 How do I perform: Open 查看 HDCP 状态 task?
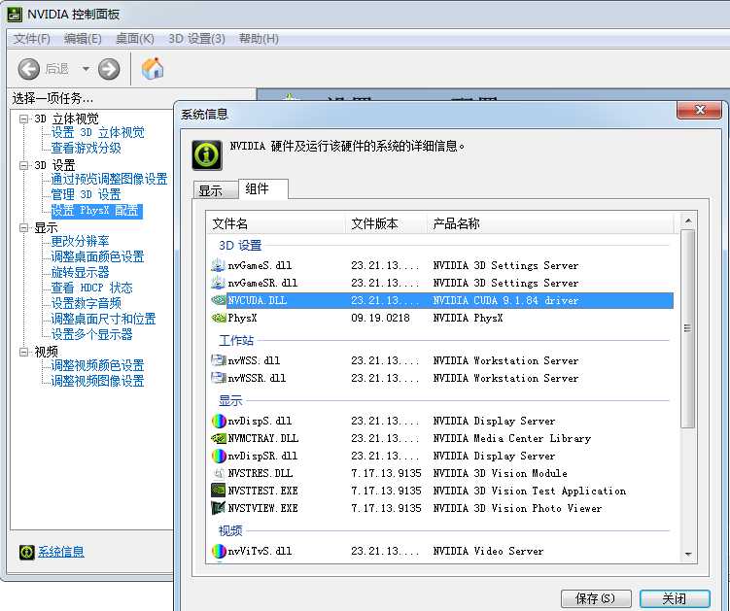[x=91, y=288]
